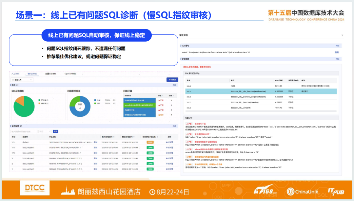Refresh the 概览 overview section
This screenshot has width=354, height=201.
tap(17, 85)
